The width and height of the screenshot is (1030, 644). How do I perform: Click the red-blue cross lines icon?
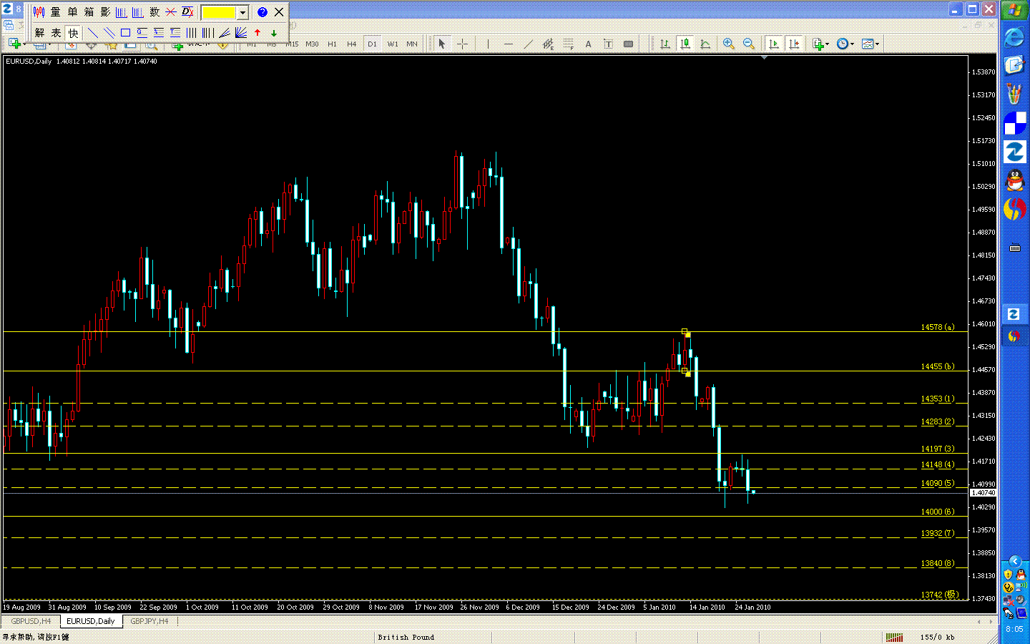[x=171, y=12]
